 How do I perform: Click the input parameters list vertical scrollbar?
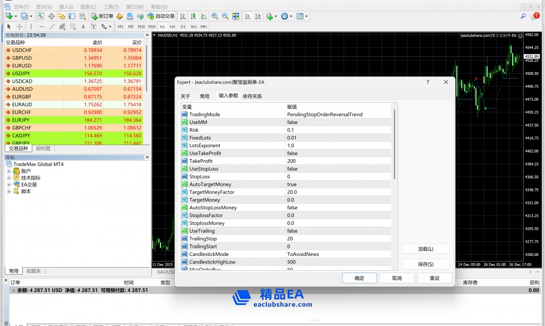click(394, 146)
